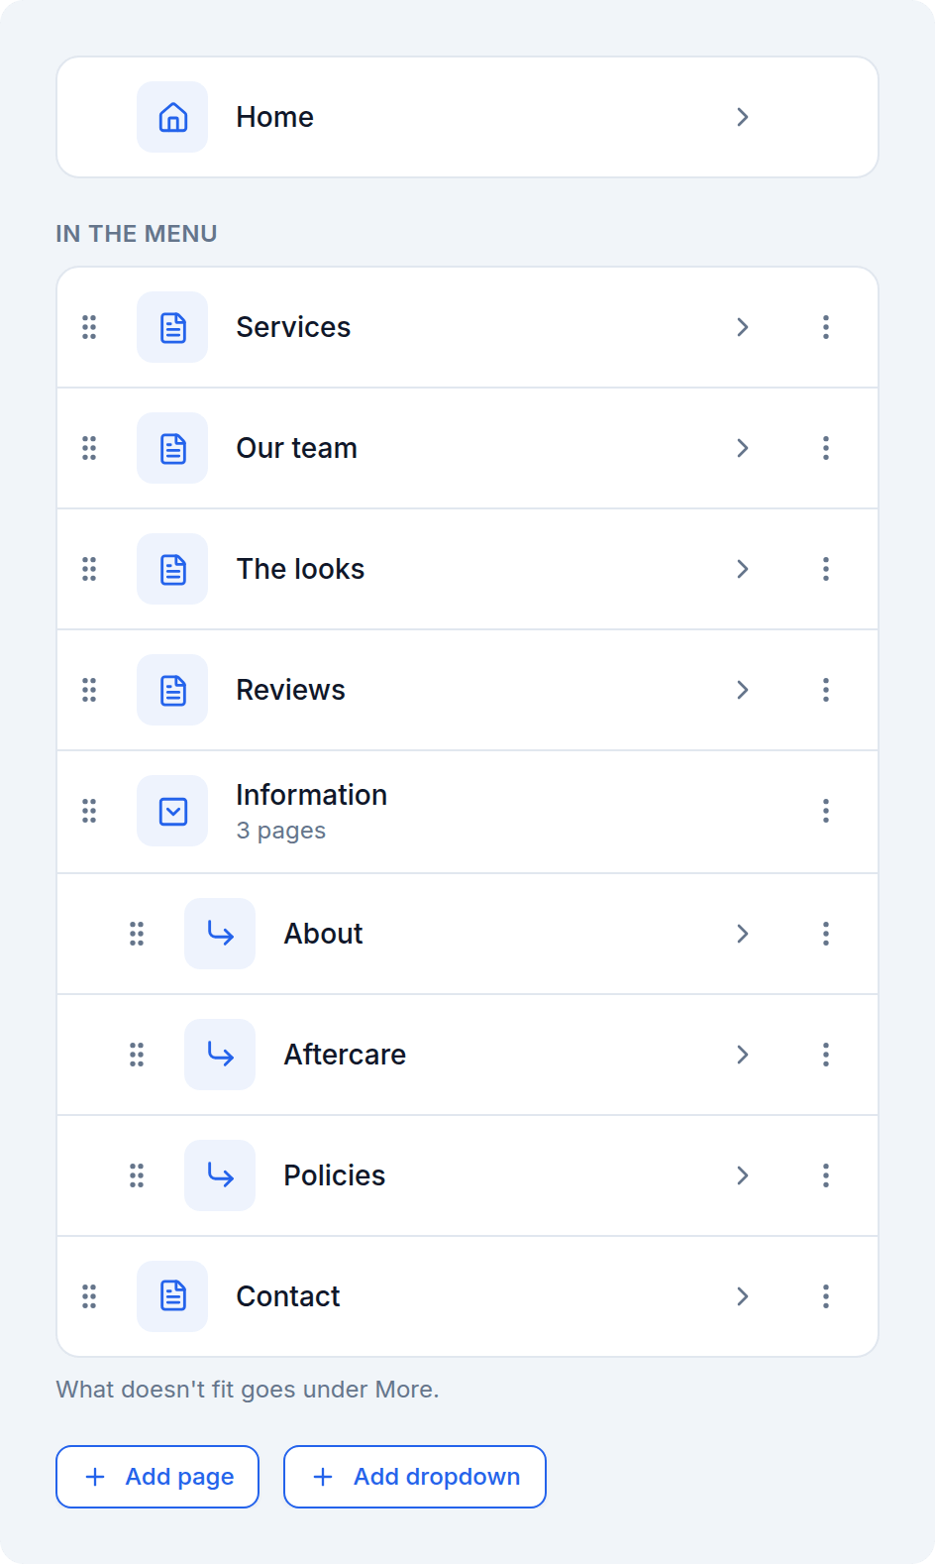
Task: Open Our team using its chevron arrow
Action: point(743,448)
